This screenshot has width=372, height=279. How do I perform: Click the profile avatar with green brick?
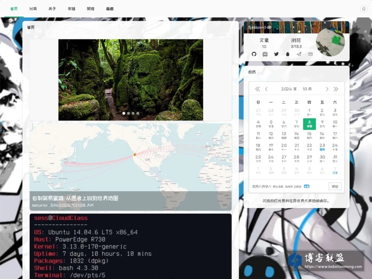[x=330, y=42]
